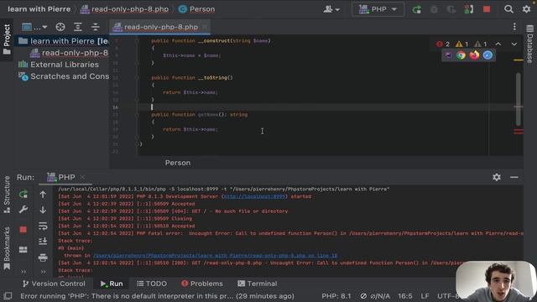This screenshot has height=302, width=537.
Task: Click read-only-php-8.php in navigation bar
Action: point(124,9)
